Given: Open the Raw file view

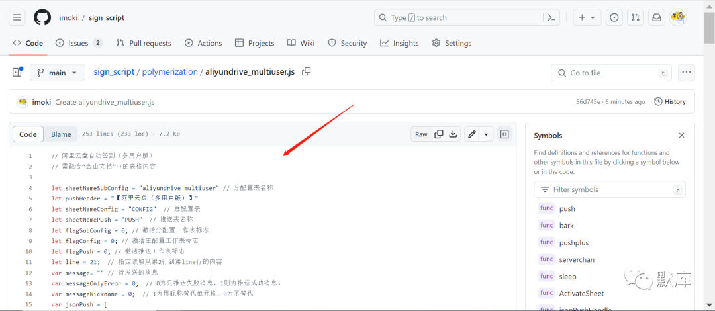Looking at the screenshot, I should coord(421,134).
